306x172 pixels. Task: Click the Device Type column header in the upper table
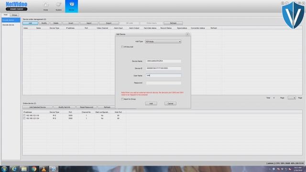(x=54, y=28)
